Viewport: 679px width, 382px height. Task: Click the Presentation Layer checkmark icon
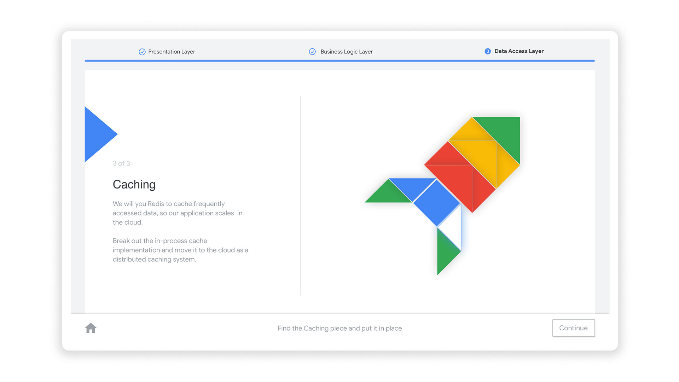pos(142,52)
